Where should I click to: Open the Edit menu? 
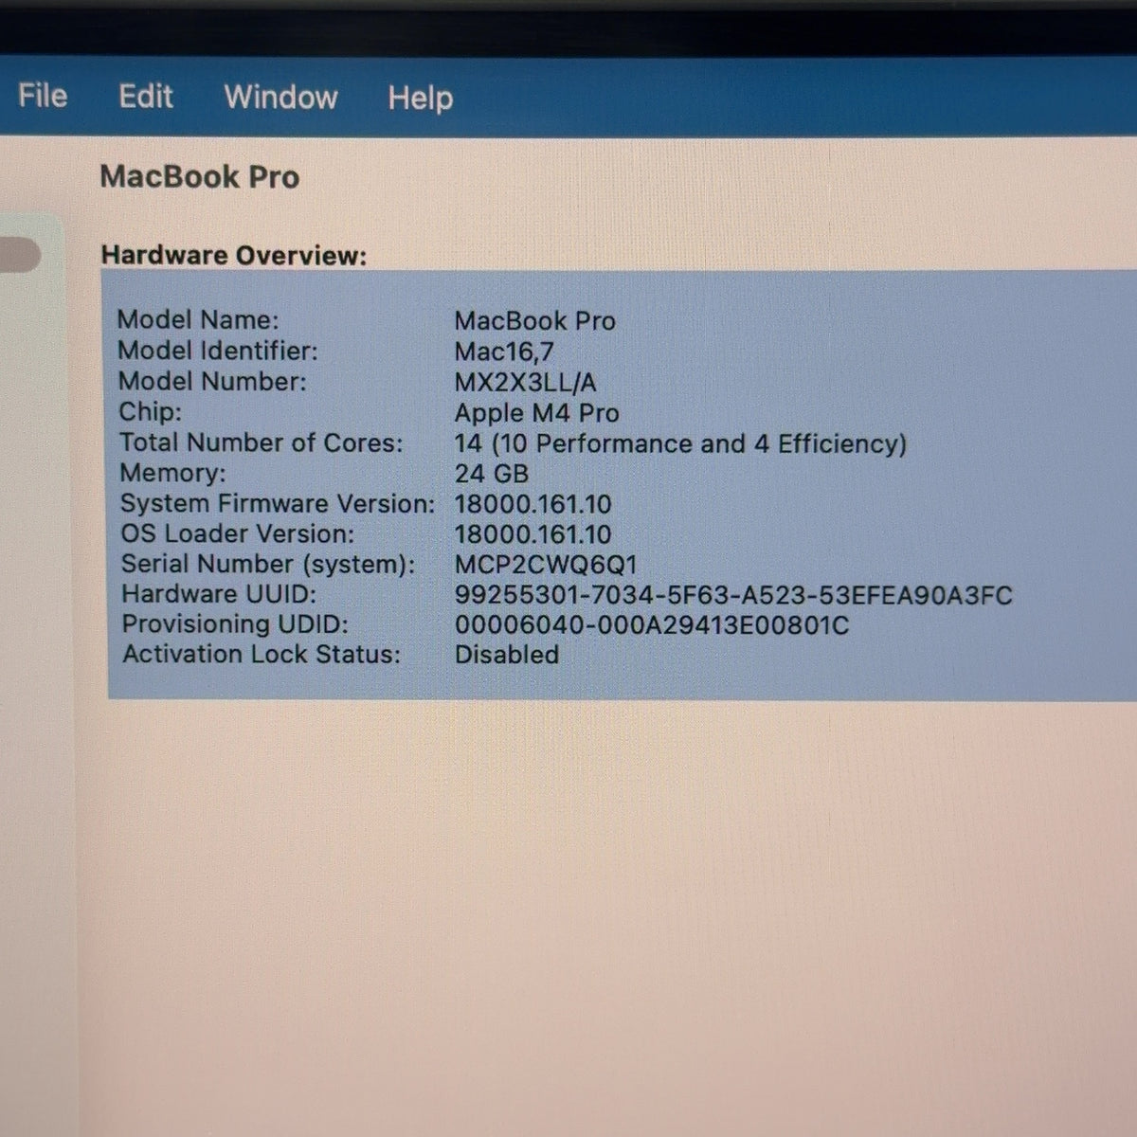(145, 97)
